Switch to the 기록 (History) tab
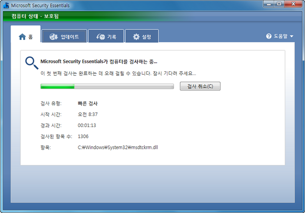This screenshot has width=305, height=213. pyautogui.click(x=106, y=36)
